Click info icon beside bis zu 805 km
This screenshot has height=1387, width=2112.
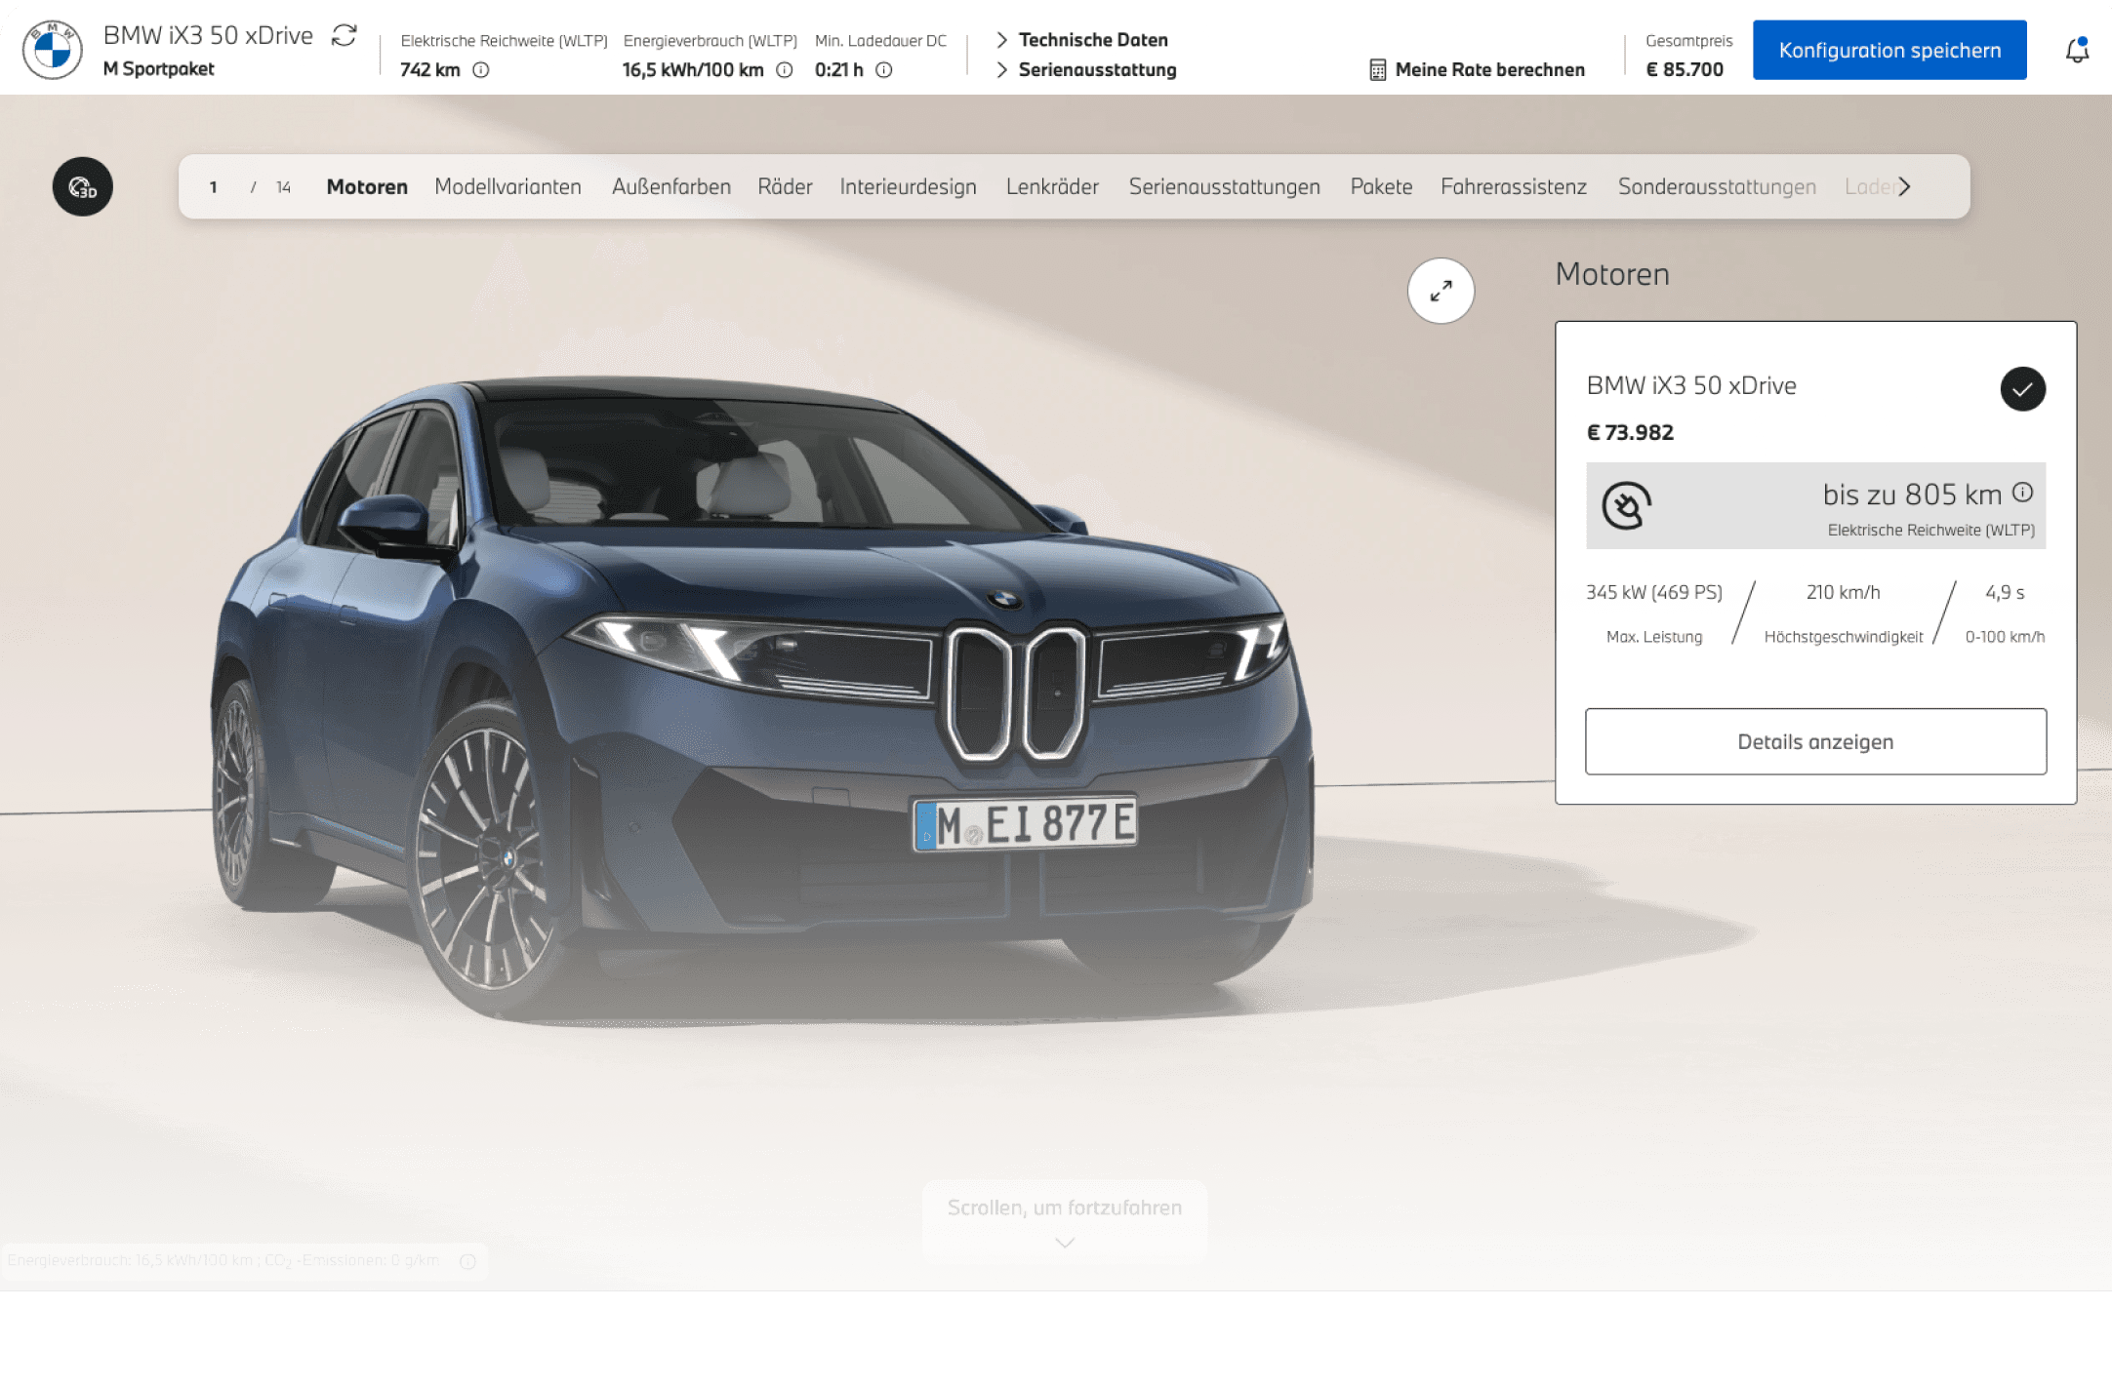[x=2023, y=493]
